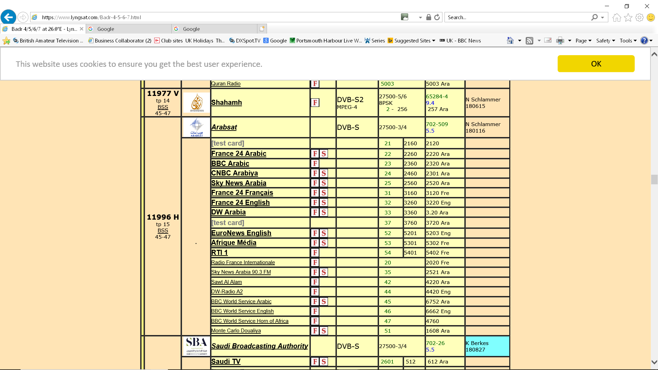Open BBC World Service Horn of Africa link

pyautogui.click(x=250, y=321)
